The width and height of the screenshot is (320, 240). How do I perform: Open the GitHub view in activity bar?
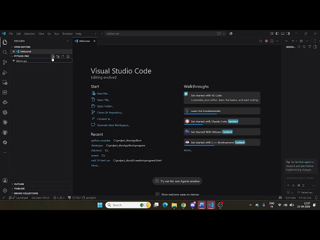(5, 132)
